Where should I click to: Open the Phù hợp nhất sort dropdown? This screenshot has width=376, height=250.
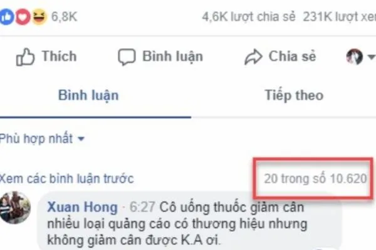pyautogui.click(x=42, y=138)
